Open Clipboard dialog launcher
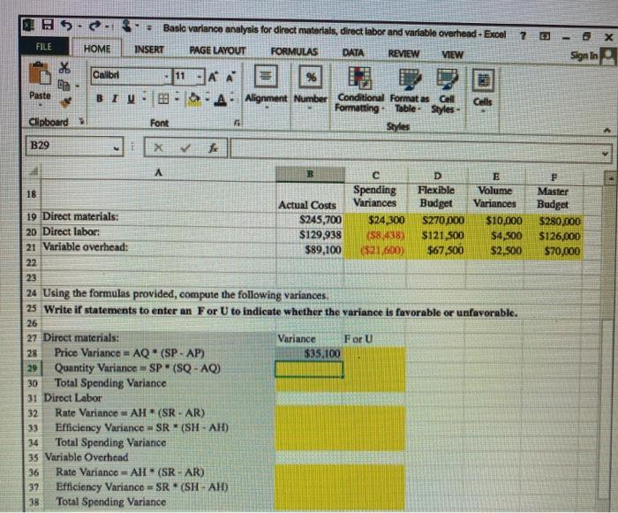Screen dimensions: 618x513 (81, 121)
